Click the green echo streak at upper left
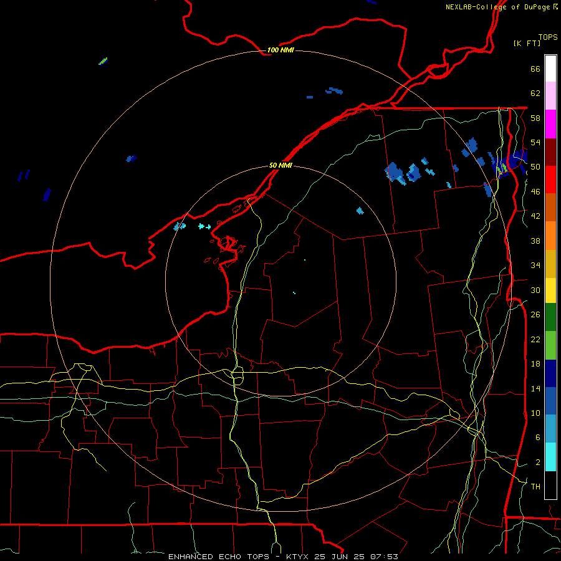 coord(103,61)
